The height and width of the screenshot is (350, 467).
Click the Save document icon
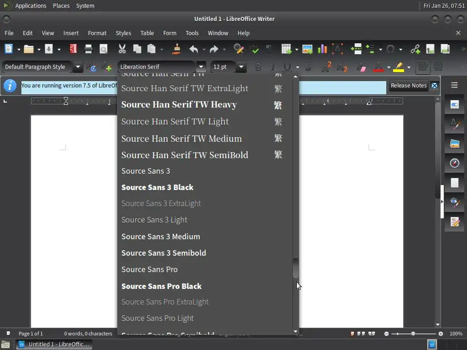(49, 49)
